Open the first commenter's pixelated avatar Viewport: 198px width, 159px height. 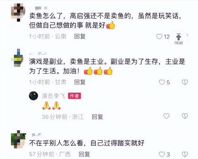pyautogui.click(x=18, y=12)
